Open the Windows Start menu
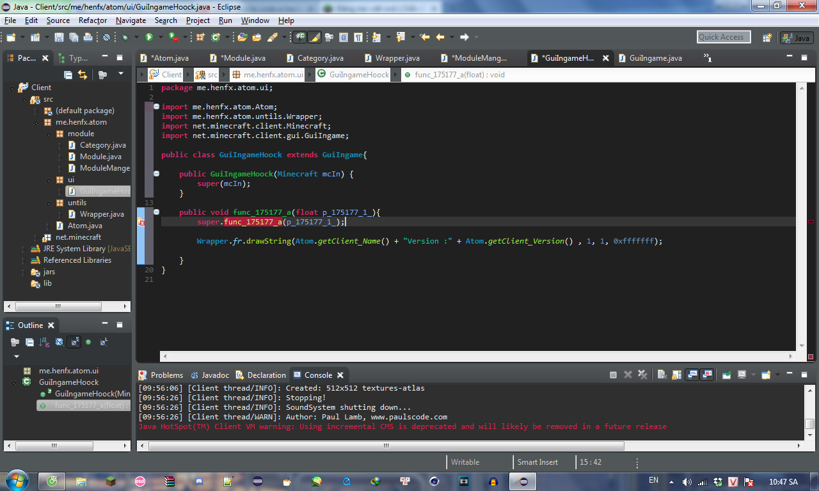 tap(17, 481)
